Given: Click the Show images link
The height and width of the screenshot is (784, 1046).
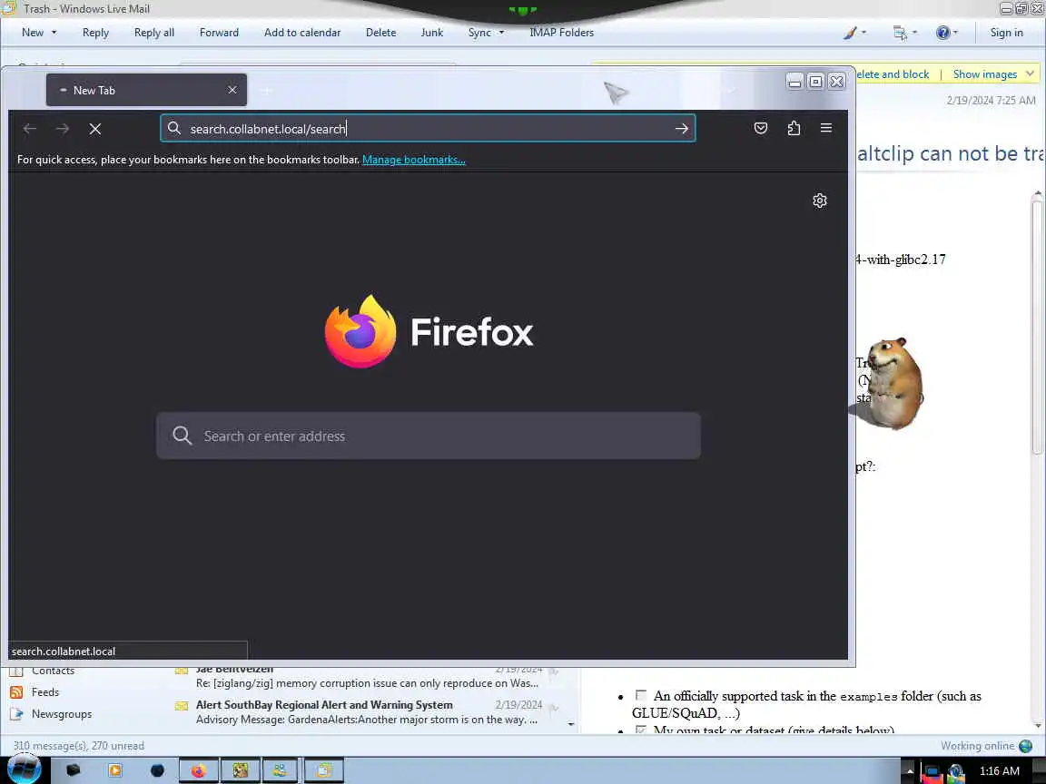Looking at the screenshot, I should pos(984,74).
